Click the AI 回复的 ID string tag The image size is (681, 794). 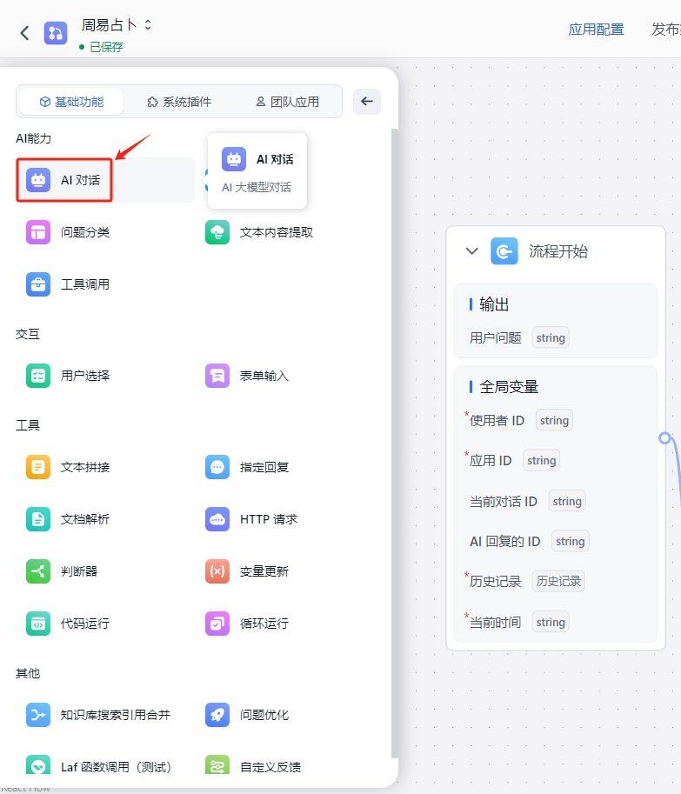(571, 541)
